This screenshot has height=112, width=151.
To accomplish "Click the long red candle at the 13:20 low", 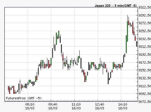I will (108, 78).
